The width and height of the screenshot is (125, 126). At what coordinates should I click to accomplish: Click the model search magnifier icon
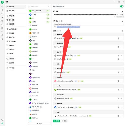[60, 31]
